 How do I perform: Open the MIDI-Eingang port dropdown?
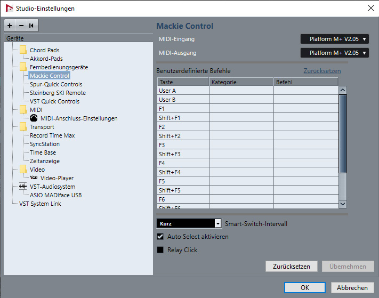[334, 39]
